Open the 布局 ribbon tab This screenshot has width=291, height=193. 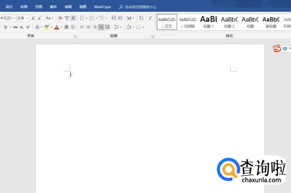point(24,7)
